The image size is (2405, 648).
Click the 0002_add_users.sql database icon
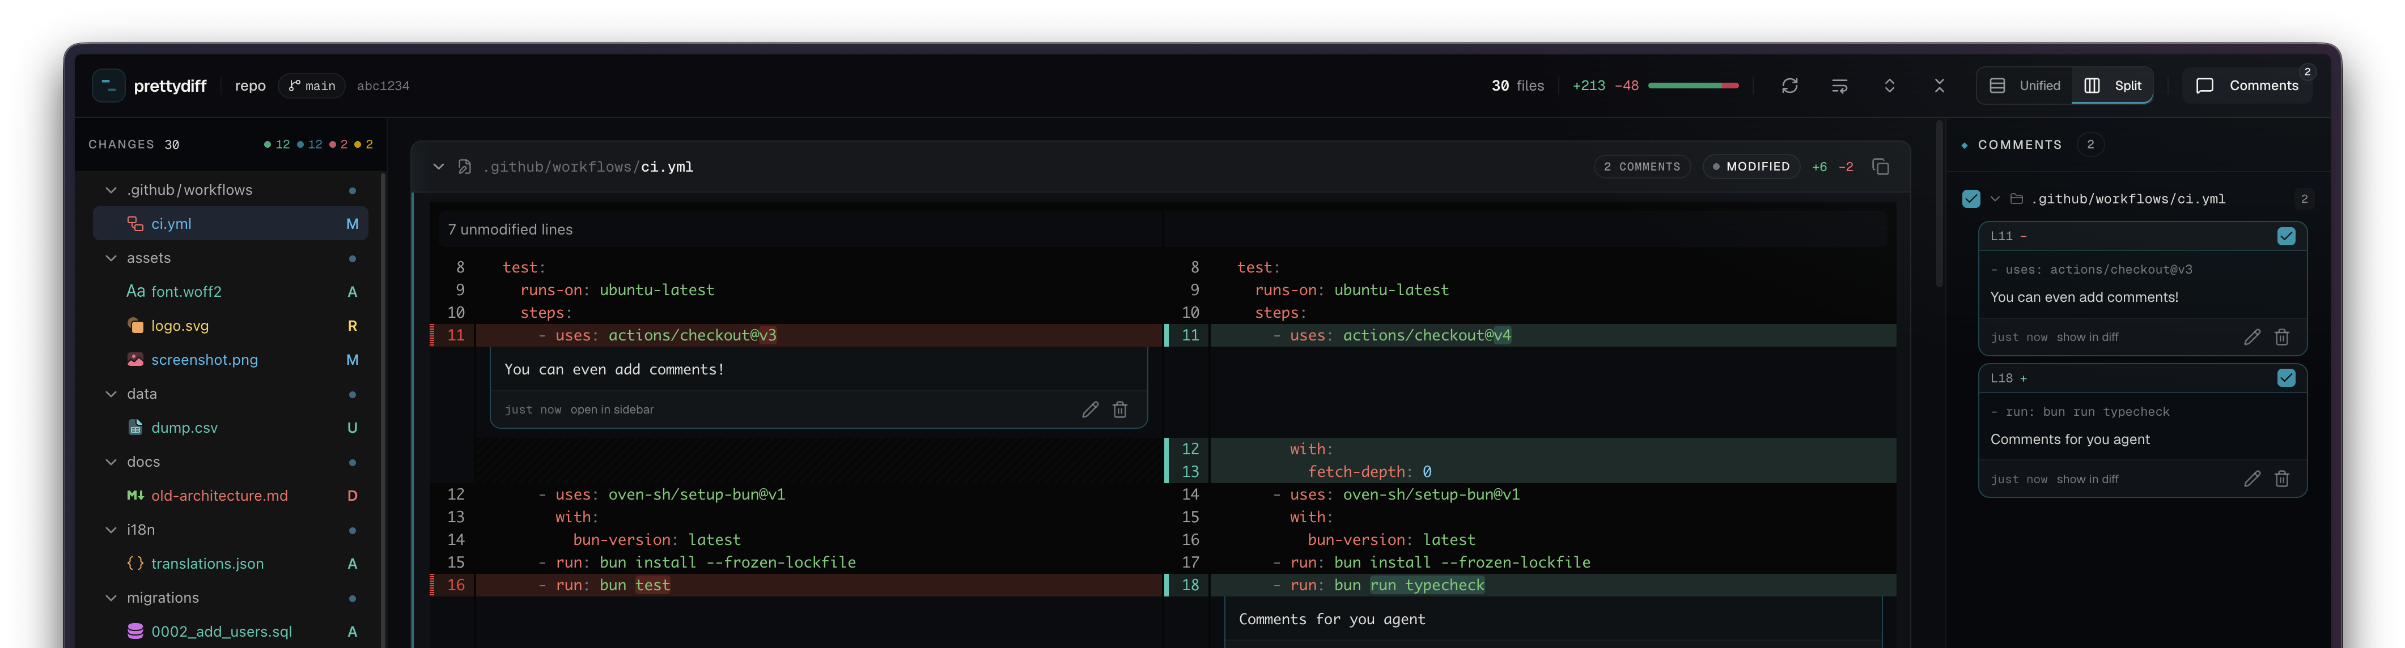pyautogui.click(x=135, y=632)
